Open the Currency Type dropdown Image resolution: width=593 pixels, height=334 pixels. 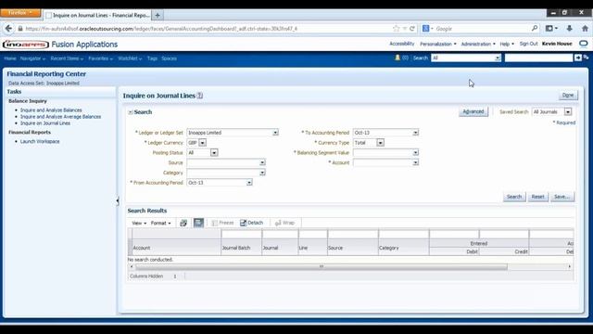coord(381,143)
